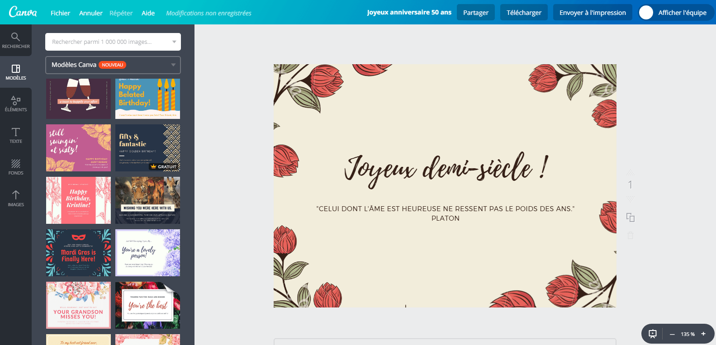Select the Your Grandson Misses You template
Screen dimensions: 716x345
(x=78, y=305)
